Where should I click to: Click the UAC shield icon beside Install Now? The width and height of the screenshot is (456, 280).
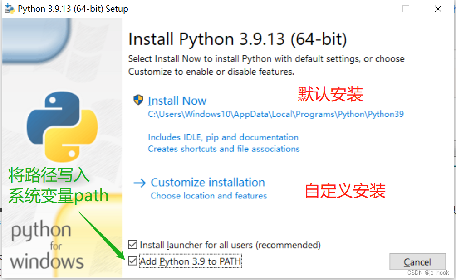(x=138, y=100)
